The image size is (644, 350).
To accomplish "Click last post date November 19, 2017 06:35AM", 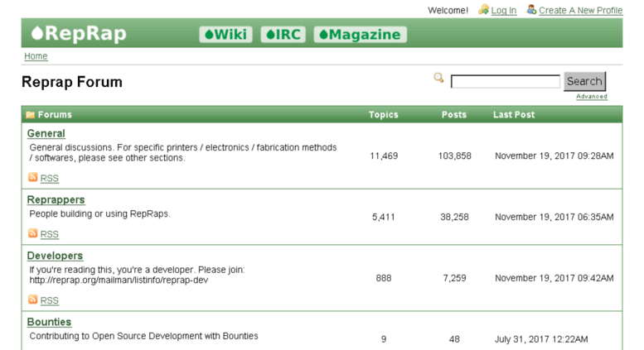I will [554, 218].
